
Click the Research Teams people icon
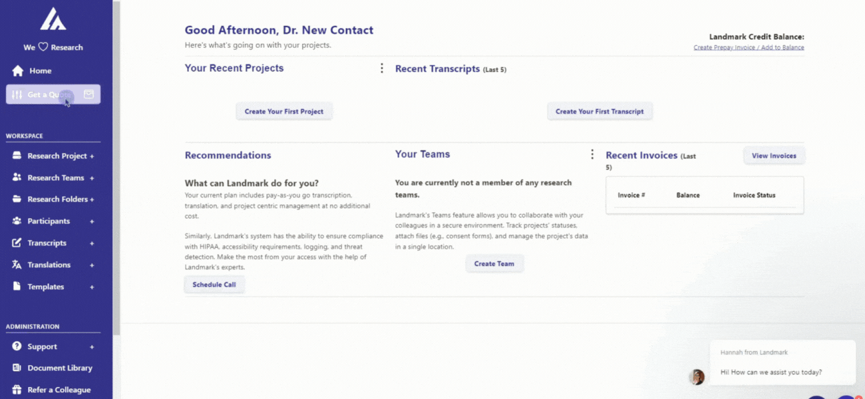click(x=17, y=178)
